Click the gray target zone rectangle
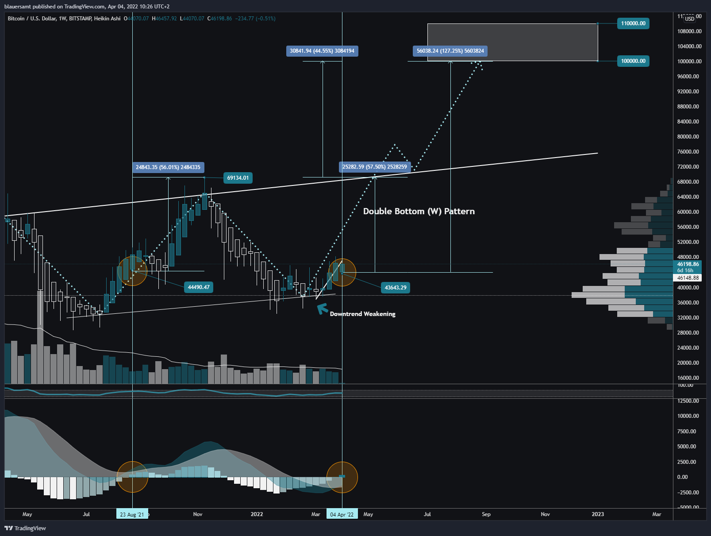Image resolution: width=711 pixels, height=536 pixels. (x=512, y=42)
